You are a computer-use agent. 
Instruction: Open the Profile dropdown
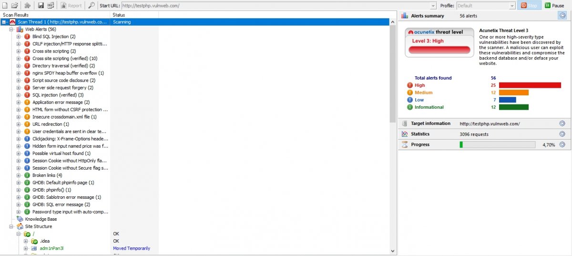pyautogui.click(x=486, y=6)
